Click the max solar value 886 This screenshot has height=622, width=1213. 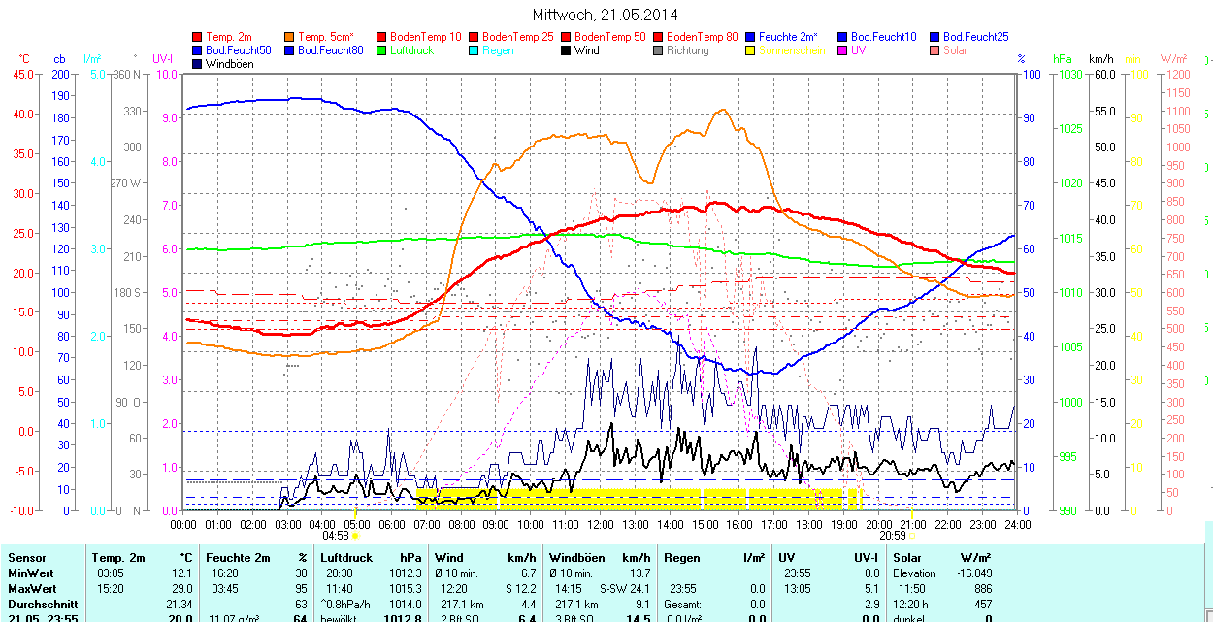(983, 589)
